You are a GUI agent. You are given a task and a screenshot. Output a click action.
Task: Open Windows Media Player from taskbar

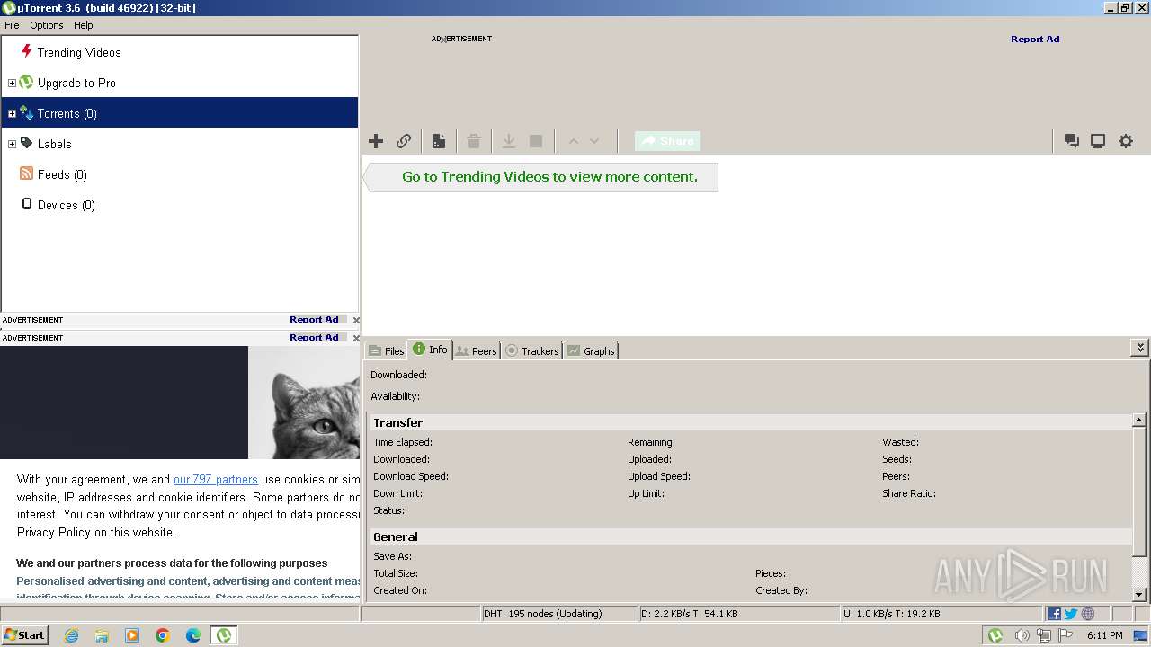point(132,635)
